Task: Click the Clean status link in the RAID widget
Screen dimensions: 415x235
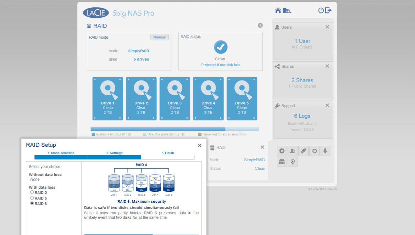Action: pos(260,168)
